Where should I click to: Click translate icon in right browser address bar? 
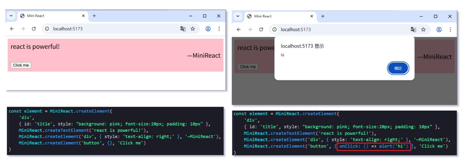[x=413, y=29]
